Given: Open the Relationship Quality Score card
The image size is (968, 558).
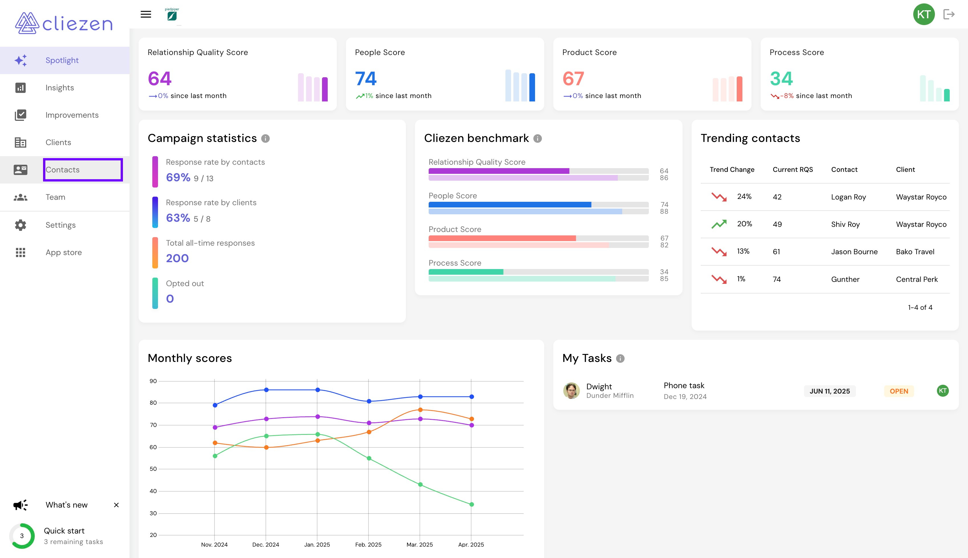Looking at the screenshot, I should [x=237, y=74].
